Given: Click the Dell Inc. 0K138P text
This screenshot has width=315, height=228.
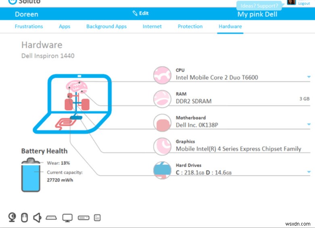Looking at the screenshot, I should (197, 125).
